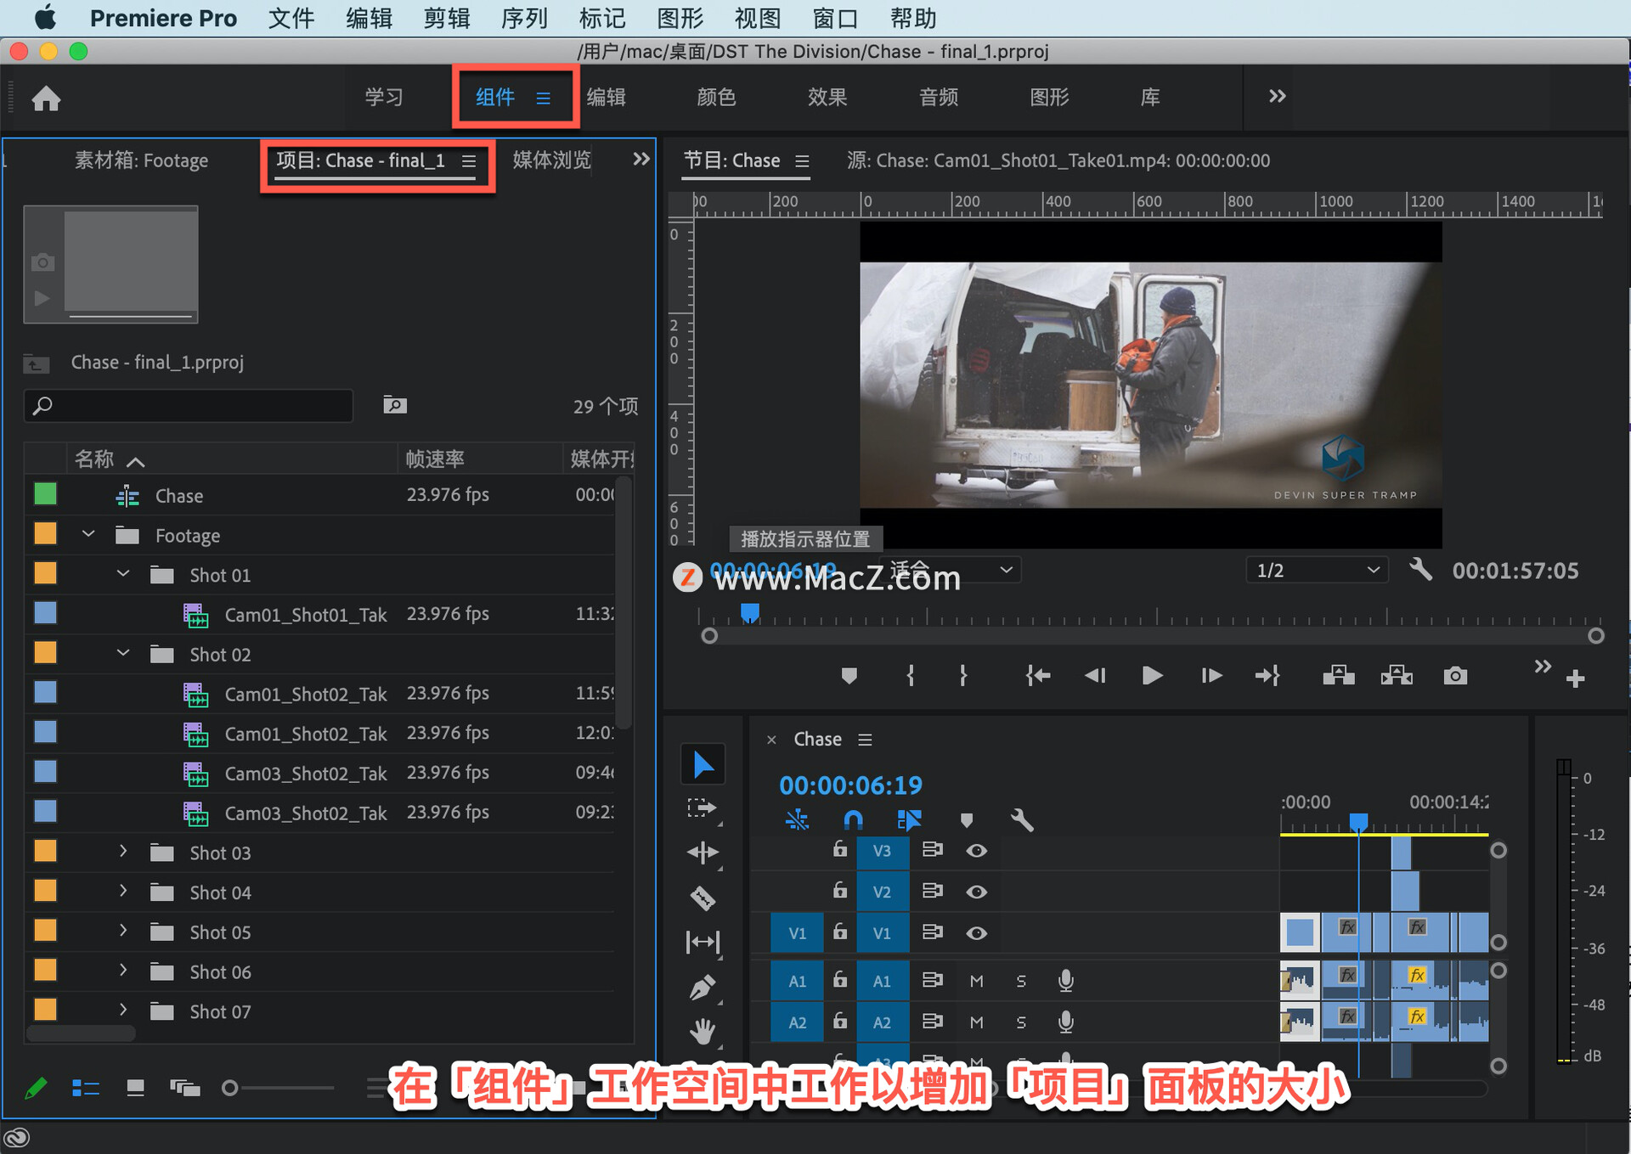Collapse the Footage bin
Screen dimensions: 1631x1154
88,535
